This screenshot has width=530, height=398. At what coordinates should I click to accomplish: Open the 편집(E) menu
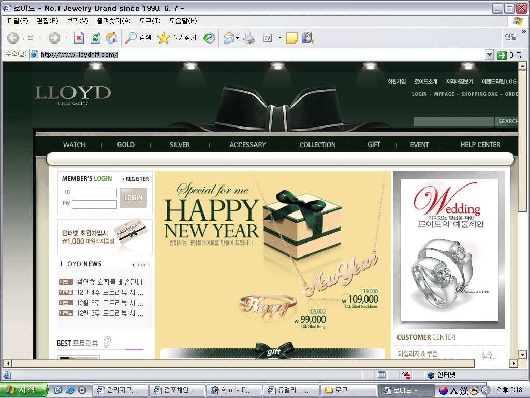(x=47, y=21)
